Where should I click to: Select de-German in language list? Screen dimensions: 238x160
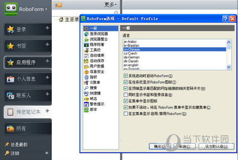click(174, 58)
